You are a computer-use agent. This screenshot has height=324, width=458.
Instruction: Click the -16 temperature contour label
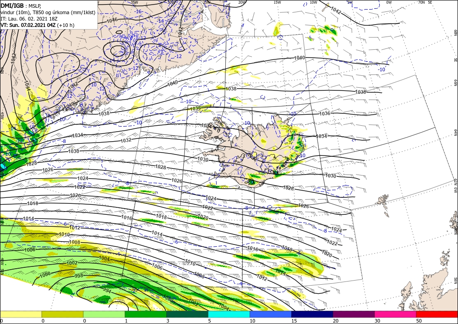[x=138, y=12]
